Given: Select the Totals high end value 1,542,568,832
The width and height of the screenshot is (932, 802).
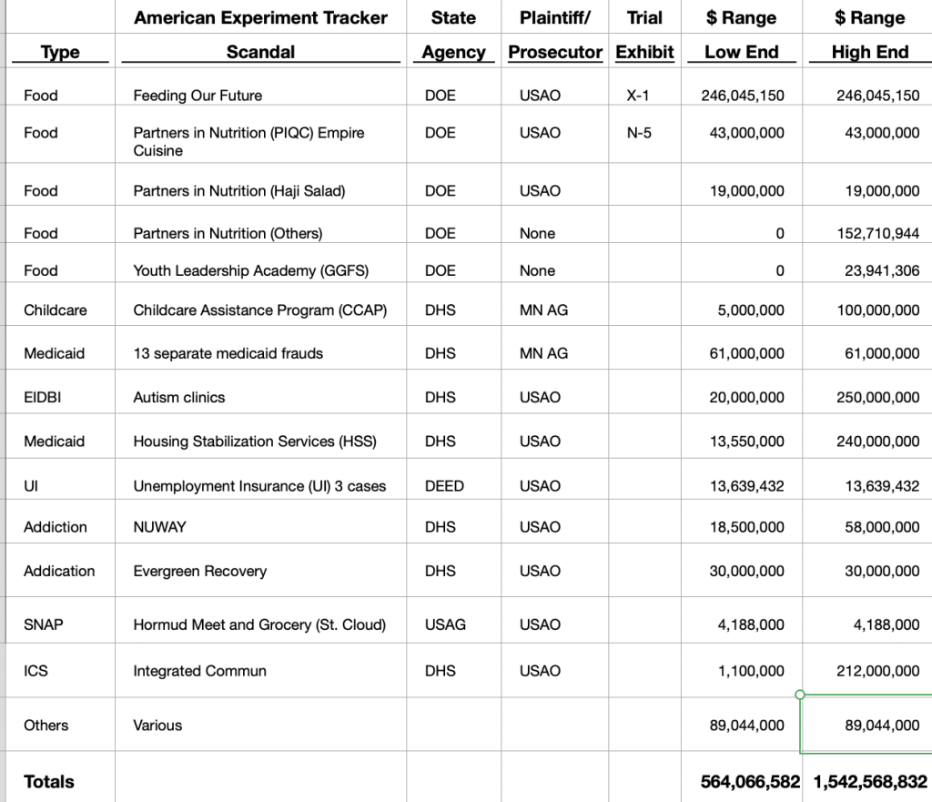Looking at the screenshot, I should click(x=870, y=781).
